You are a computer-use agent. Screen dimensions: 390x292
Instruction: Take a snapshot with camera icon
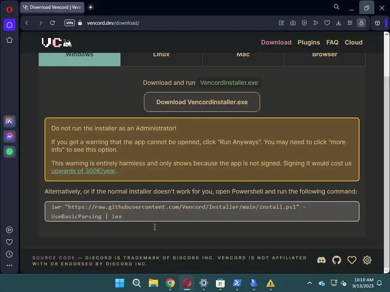(x=293, y=23)
